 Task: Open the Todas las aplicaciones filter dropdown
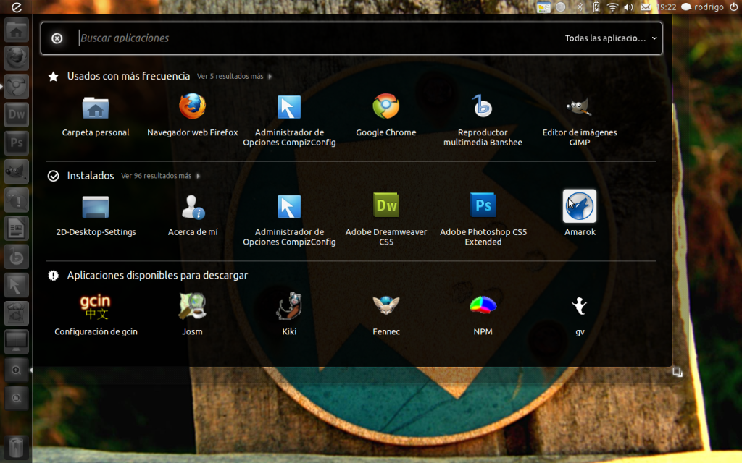(611, 38)
